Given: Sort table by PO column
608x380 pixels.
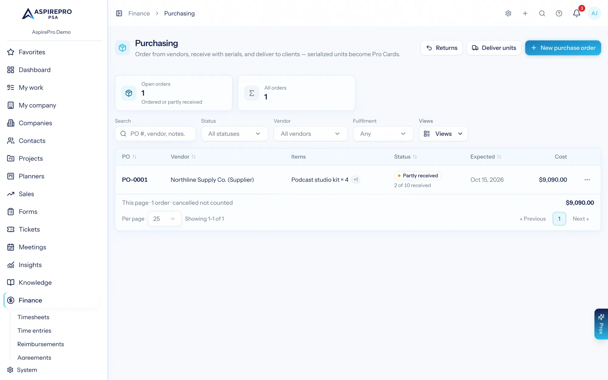Looking at the screenshot, I should tap(129, 157).
